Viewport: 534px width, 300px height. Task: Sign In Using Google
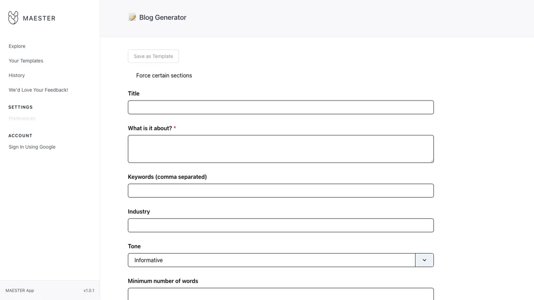[x=32, y=147]
